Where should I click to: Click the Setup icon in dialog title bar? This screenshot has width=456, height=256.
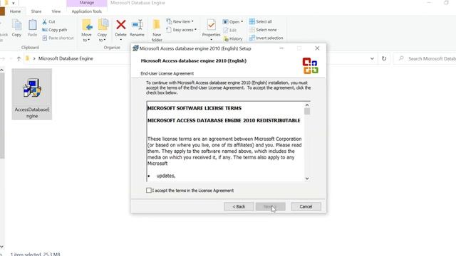(135, 48)
